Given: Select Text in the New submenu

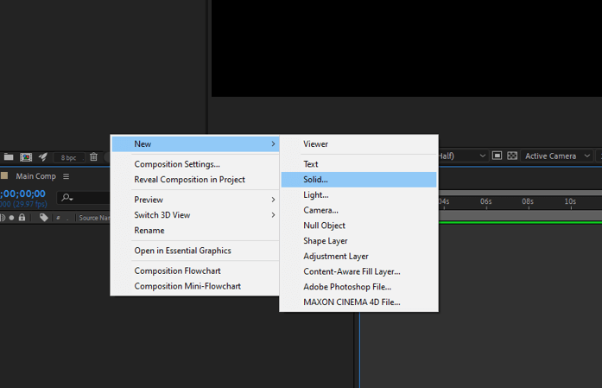Looking at the screenshot, I should click(x=359, y=164).
